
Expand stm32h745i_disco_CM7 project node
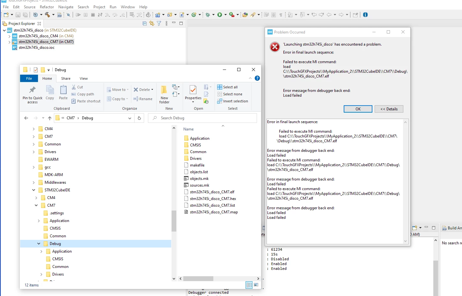9,42
